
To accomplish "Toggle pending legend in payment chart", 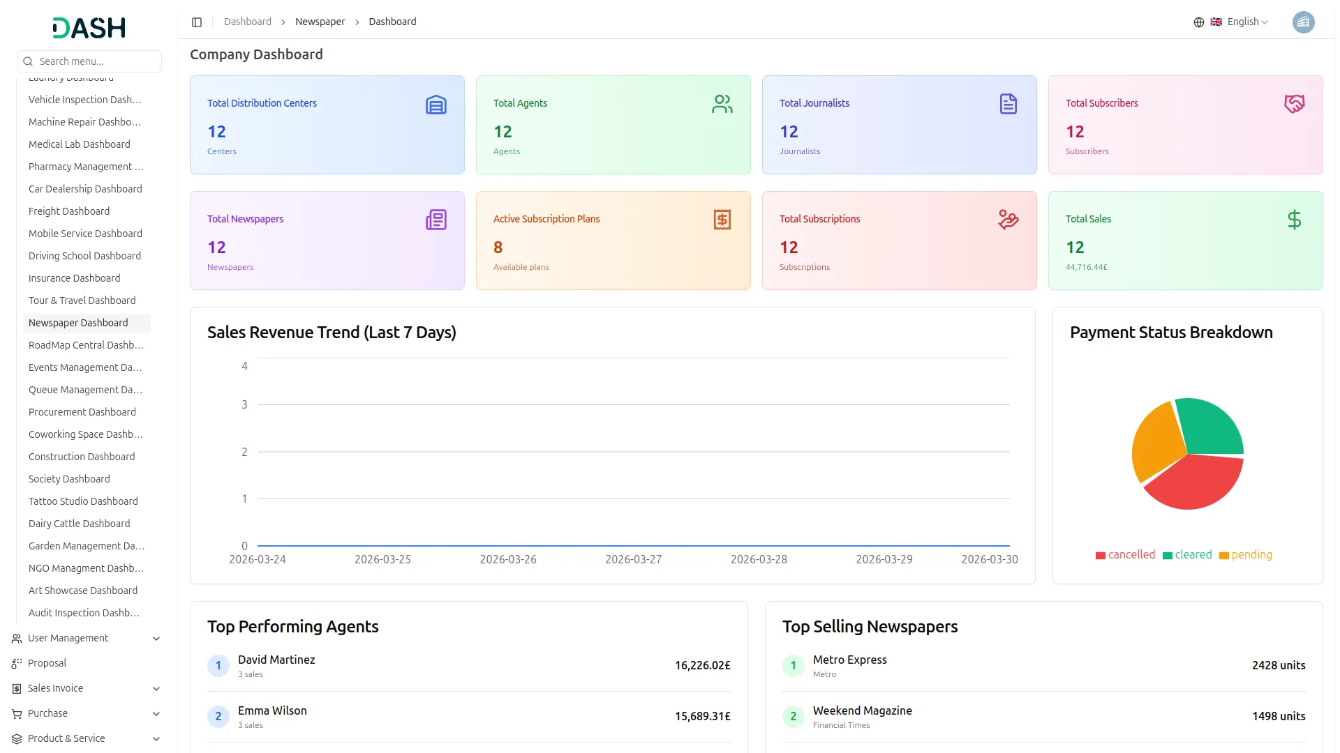I will [x=1246, y=555].
